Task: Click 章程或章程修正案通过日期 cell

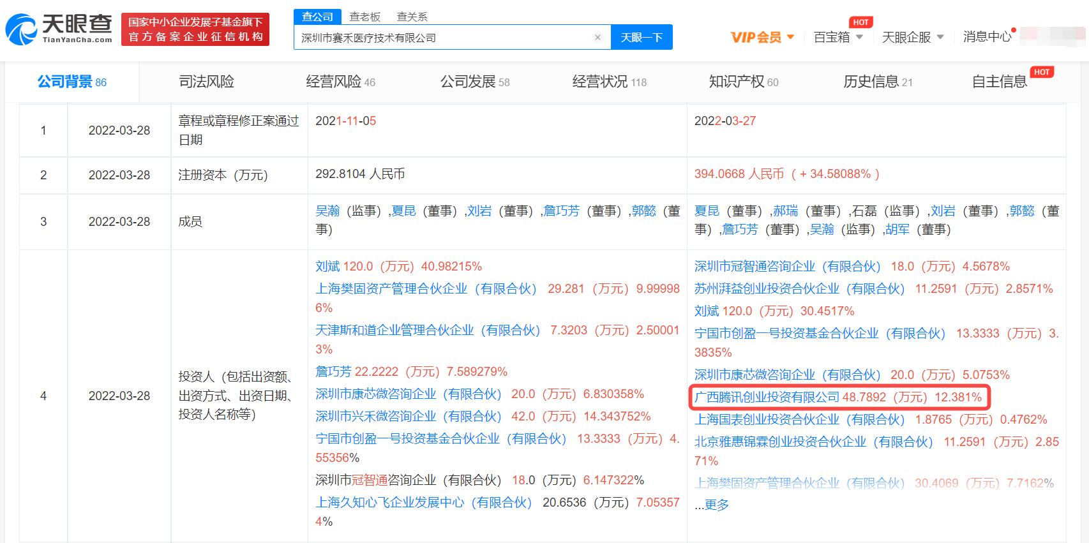Action: click(x=239, y=130)
